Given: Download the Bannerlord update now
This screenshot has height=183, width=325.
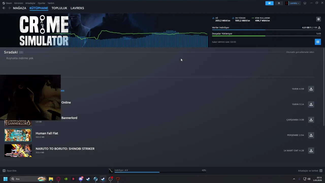Looking at the screenshot, I should tap(311, 120).
